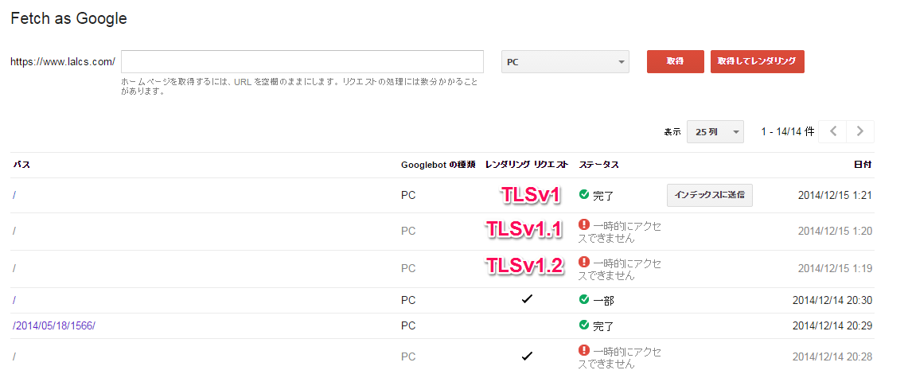Go to previous page with left arrow
908x374 pixels.
tap(833, 132)
